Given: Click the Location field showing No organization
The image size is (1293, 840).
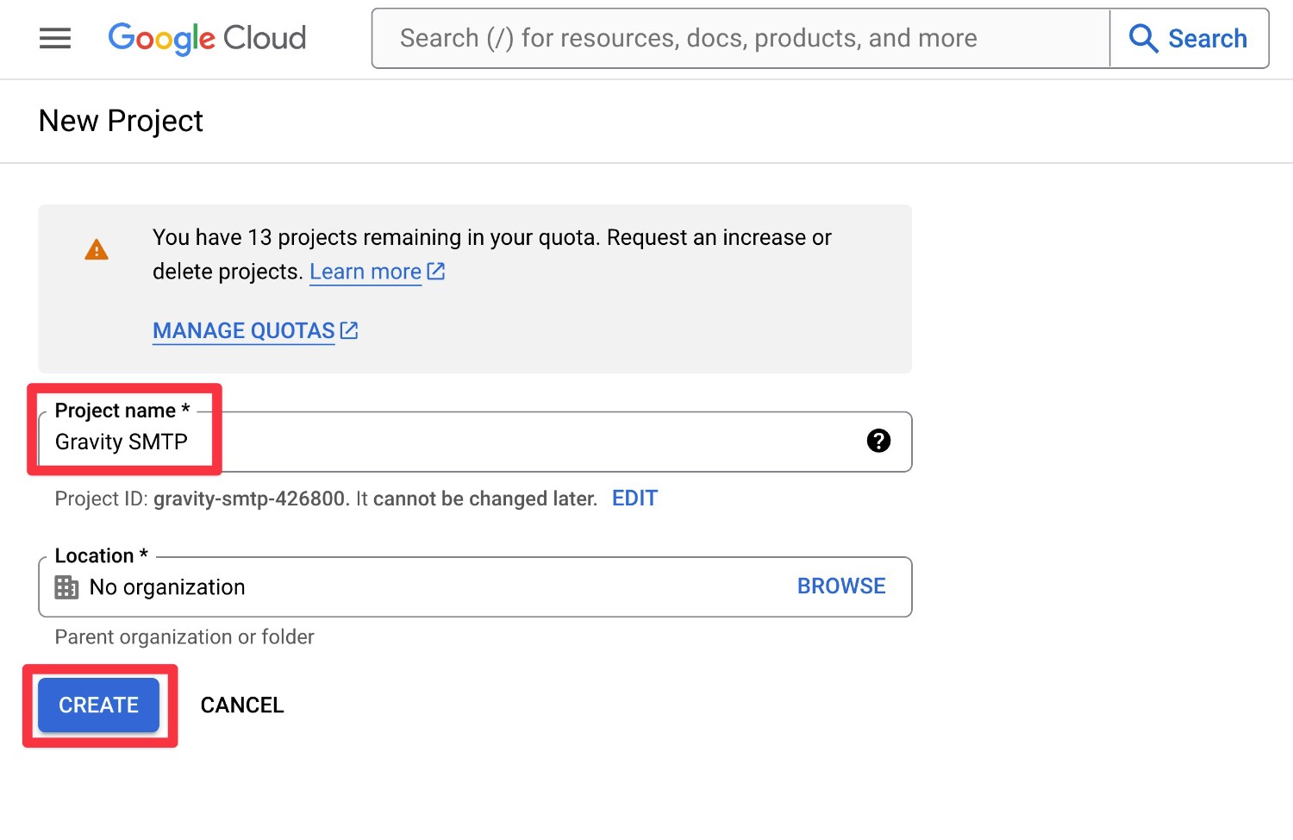Looking at the screenshot, I should [x=475, y=586].
